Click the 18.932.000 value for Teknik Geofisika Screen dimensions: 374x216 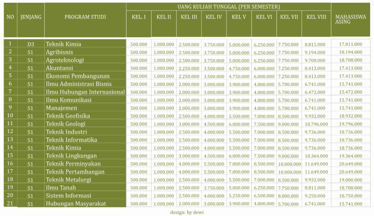[x=351, y=116]
